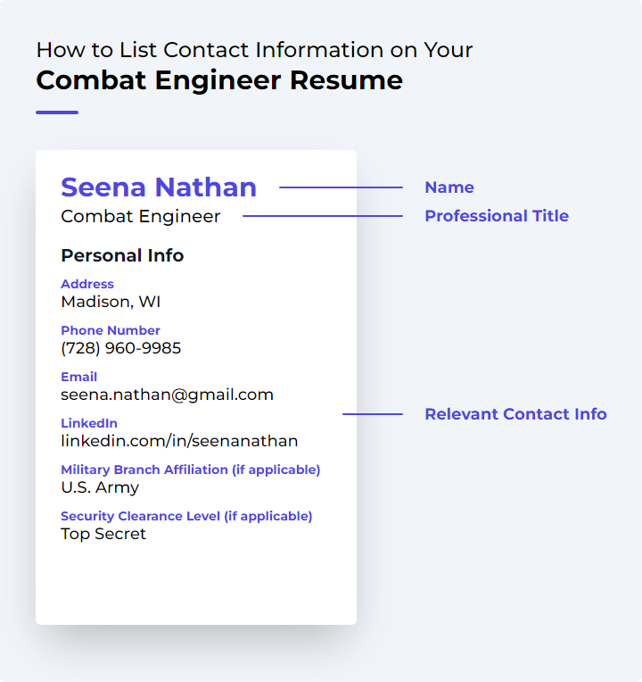Click the Email field label
Image resolution: width=642 pixels, height=682 pixels.
[78, 377]
